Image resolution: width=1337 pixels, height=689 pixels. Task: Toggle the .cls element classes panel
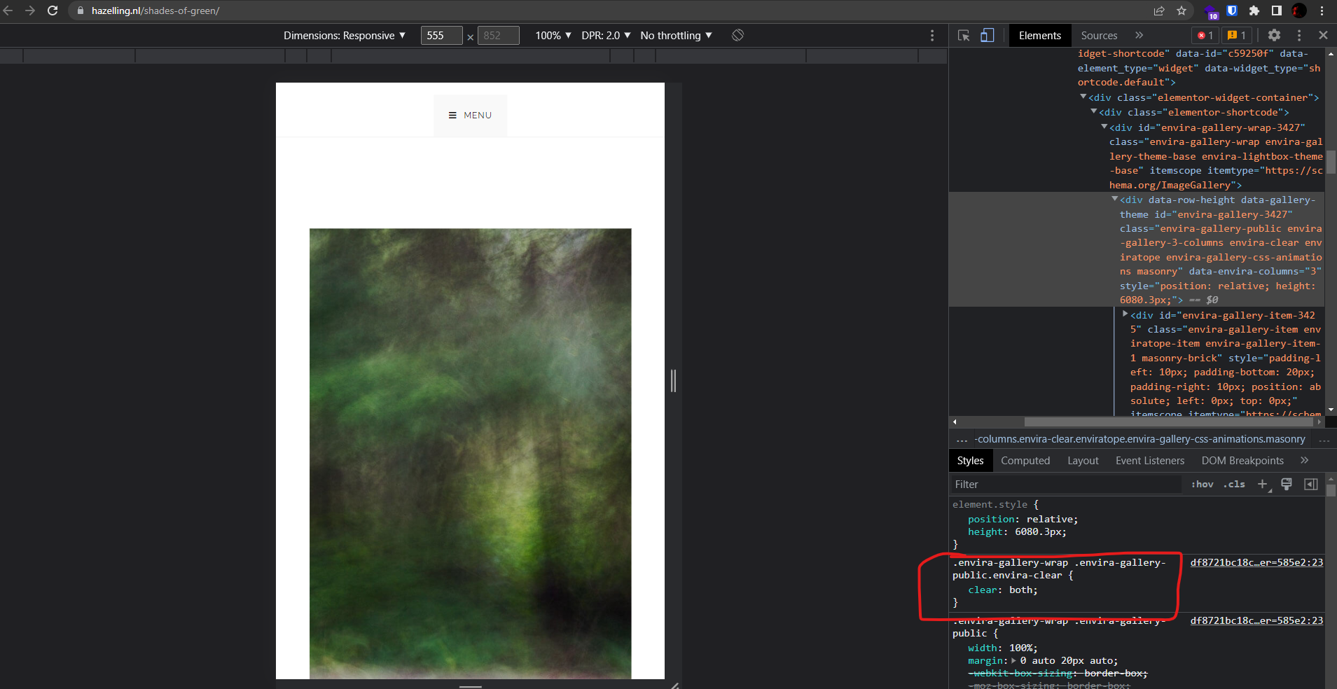1234,484
